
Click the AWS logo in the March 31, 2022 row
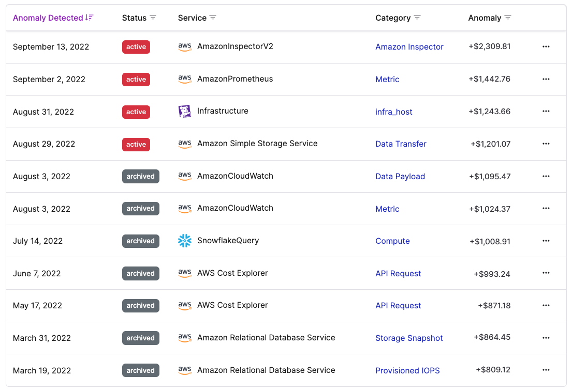tap(185, 338)
